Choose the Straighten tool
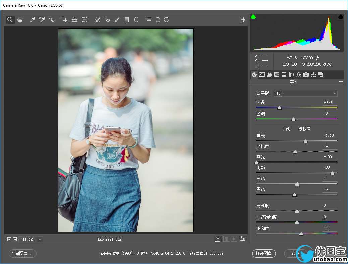This screenshot has width=348, height=264. click(x=74, y=20)
